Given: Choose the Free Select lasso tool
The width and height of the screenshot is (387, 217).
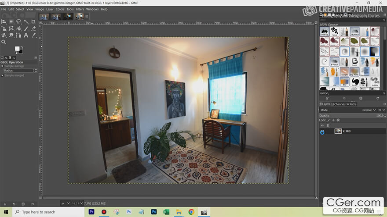Looking at the screenshot, I should coord(18,21).
